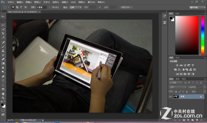
Task: Select the Lasso tool
Action: tap(3, 25)
